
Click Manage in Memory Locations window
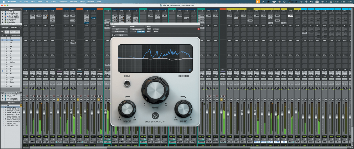[5, 27]
